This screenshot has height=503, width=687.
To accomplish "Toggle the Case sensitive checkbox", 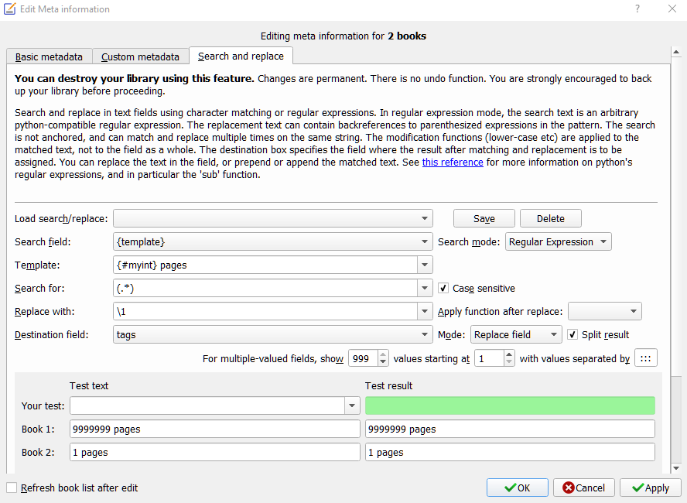I will pos(443,289).
